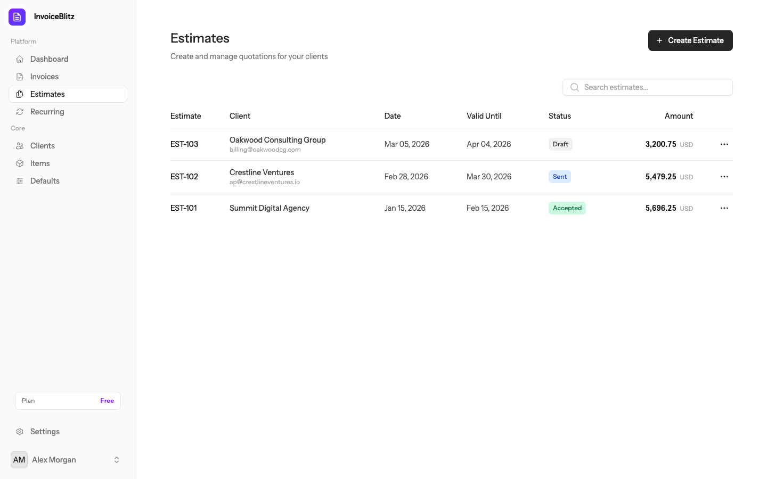Screen dimensions: 767x479
Task: Navigate to the Recurring section
Action: [47, 111]
